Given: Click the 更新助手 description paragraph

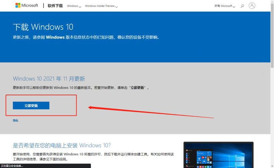Looking at the screenshot, I should click(x=81, y=88).
